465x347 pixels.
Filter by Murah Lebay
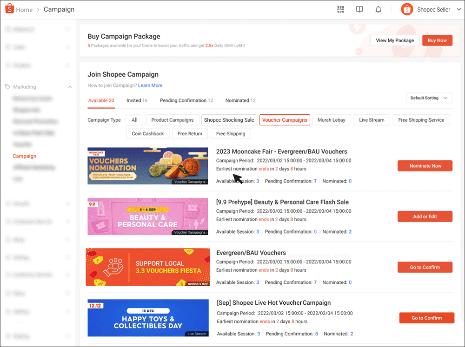click(x=331, y=120)
